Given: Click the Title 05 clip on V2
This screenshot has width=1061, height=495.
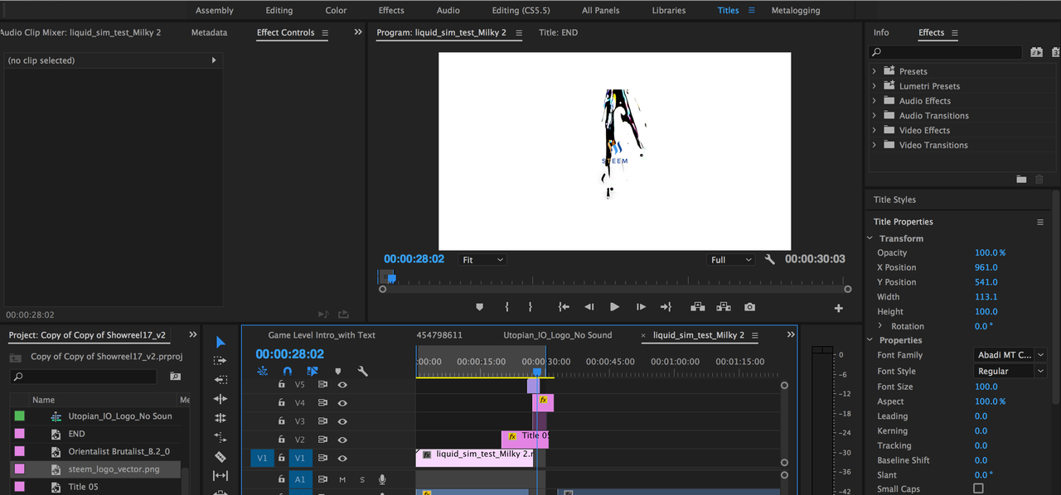Looking at the screenshot, I should (x=525, y=440).
